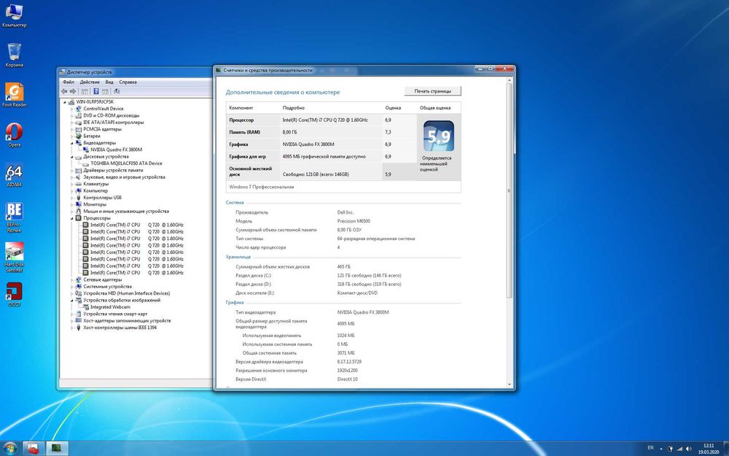
Task: Show hidden tray icons arrow
Action: click(x=661, y=449)
